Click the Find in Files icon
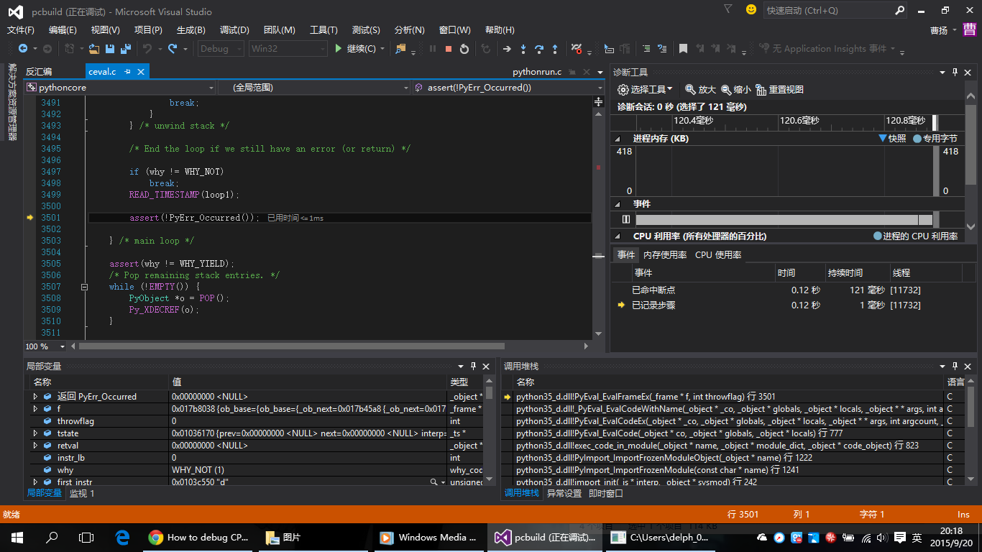This screenshot has height=552, width=982. [x=401, y=49]
